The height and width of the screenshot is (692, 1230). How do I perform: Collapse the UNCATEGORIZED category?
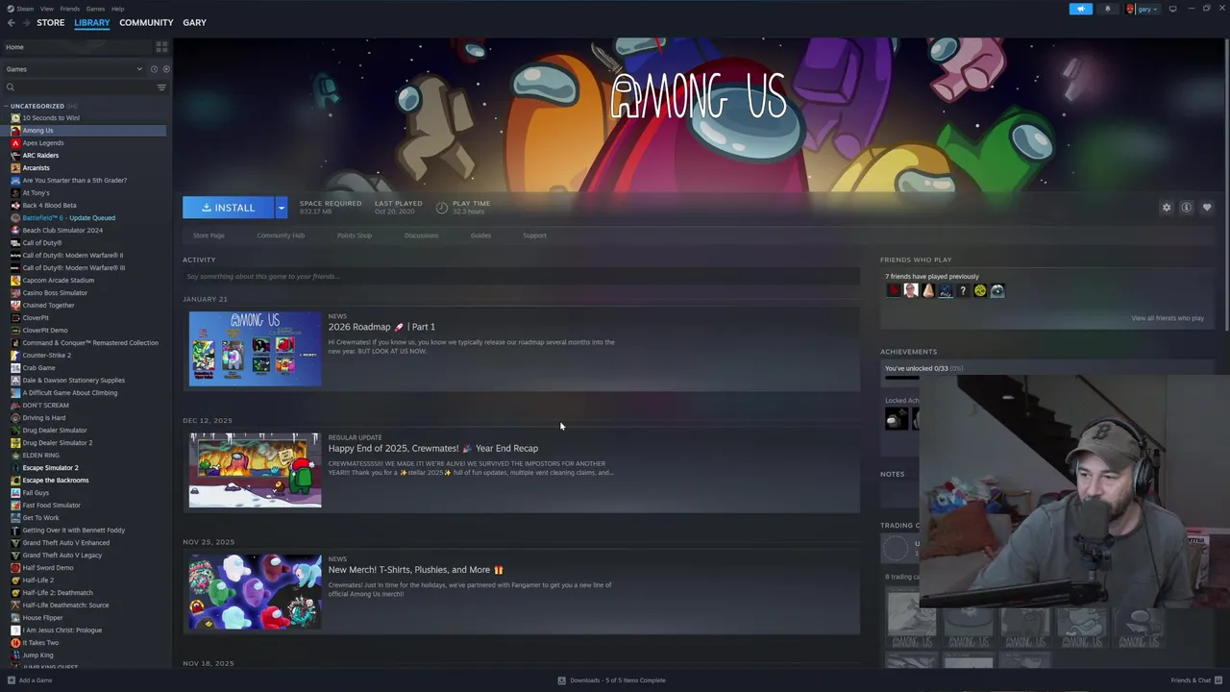tap(6, 107)
